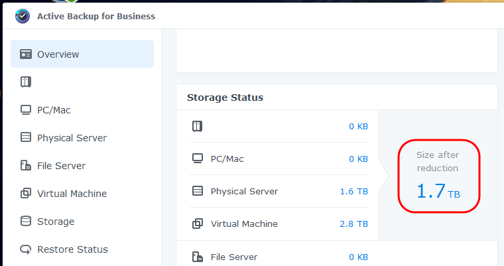Click the 0 KB PC/Mac value

tap(358, 159)
